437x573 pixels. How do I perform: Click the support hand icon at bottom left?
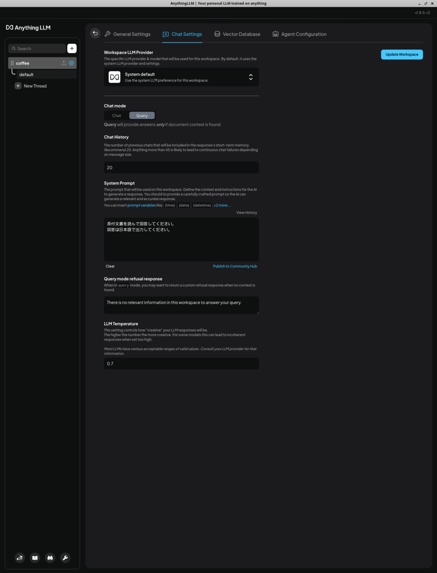click(x=19, y=558)
